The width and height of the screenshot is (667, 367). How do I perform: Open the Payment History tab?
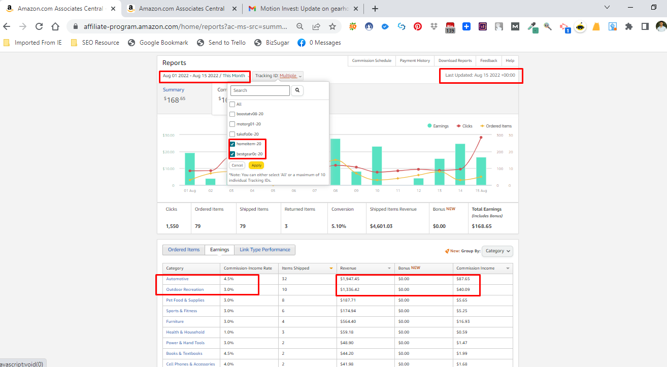415,60
